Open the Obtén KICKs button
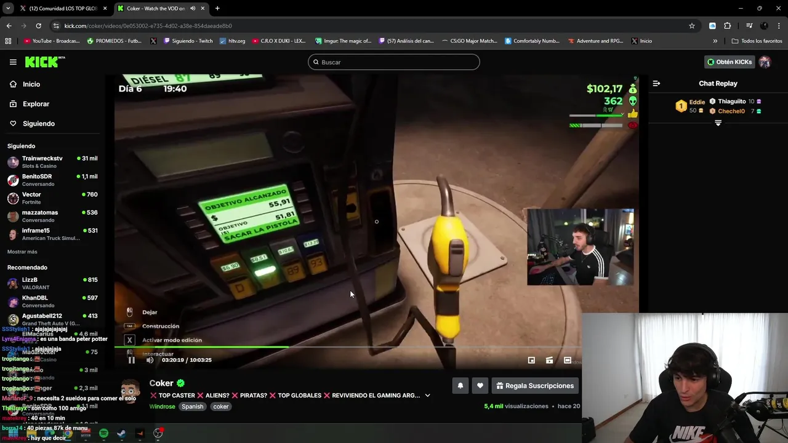Screen dimensions: 788x443 coord(730,62)
